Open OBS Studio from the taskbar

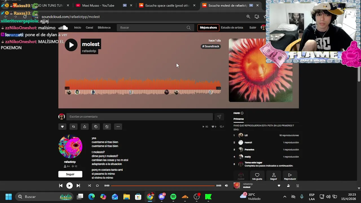point(197,197)
